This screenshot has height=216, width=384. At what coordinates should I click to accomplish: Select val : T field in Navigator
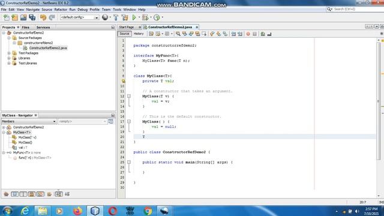tap(23, 148)
